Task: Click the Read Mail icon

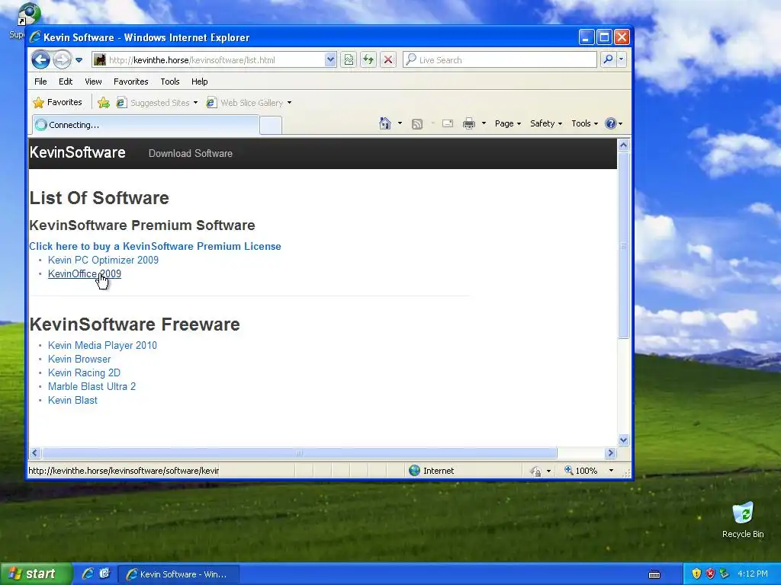Action: (x=448, y=124)
